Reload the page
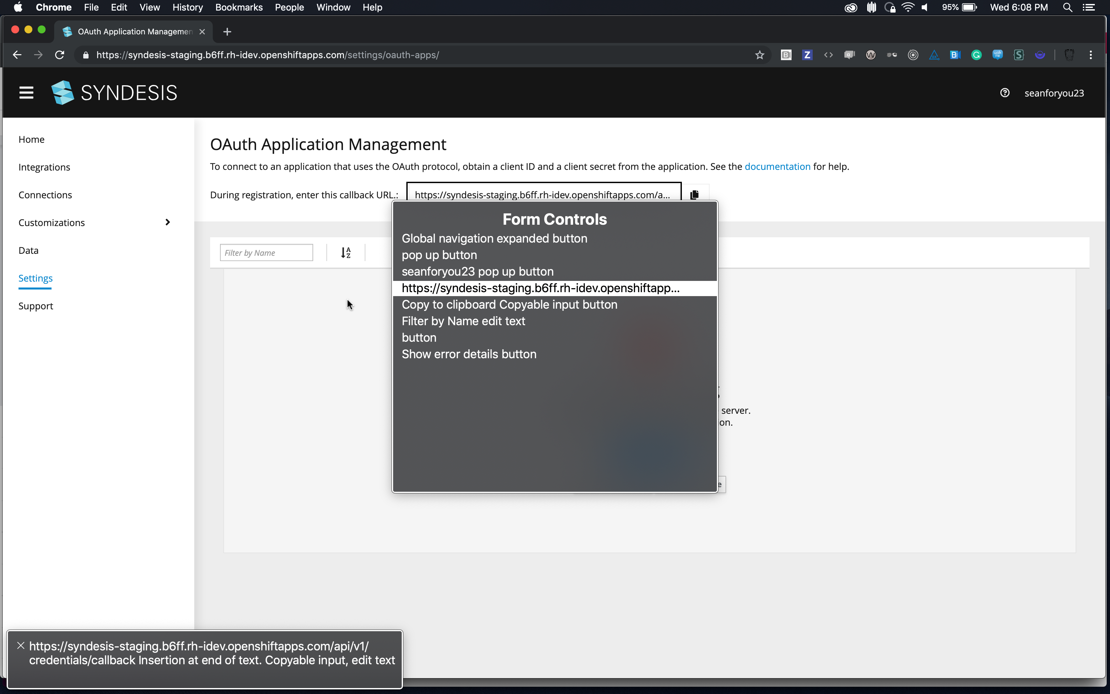This screenshot has height=694, width=1110. 59,55
